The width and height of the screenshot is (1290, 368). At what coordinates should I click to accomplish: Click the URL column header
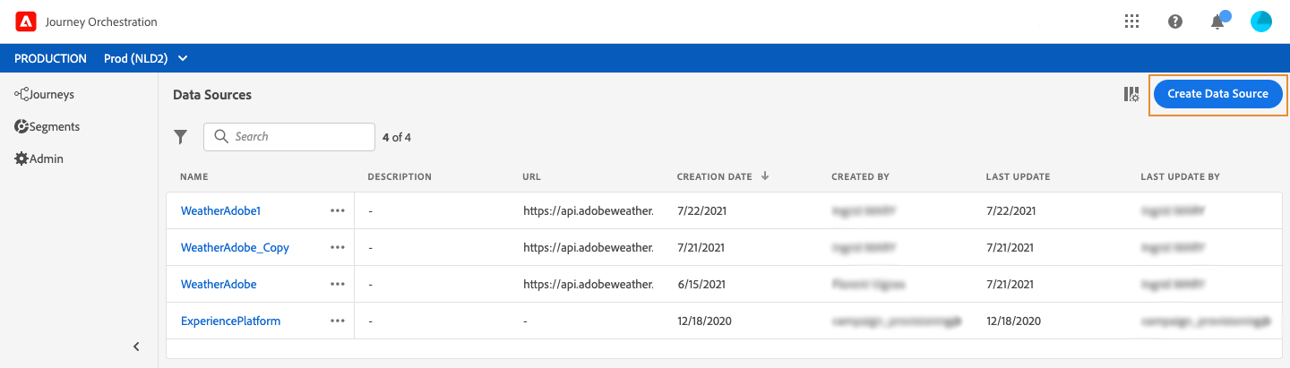(532, 177)
